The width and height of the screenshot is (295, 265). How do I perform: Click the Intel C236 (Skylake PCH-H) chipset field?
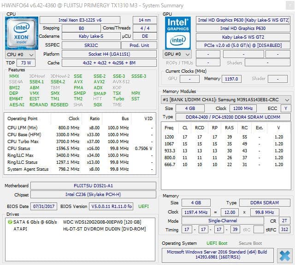coord(93,195)
